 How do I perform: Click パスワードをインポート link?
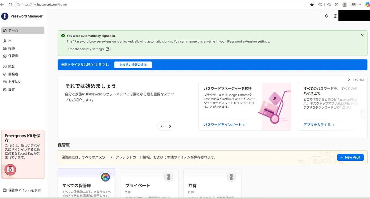(x=224, y=125)
